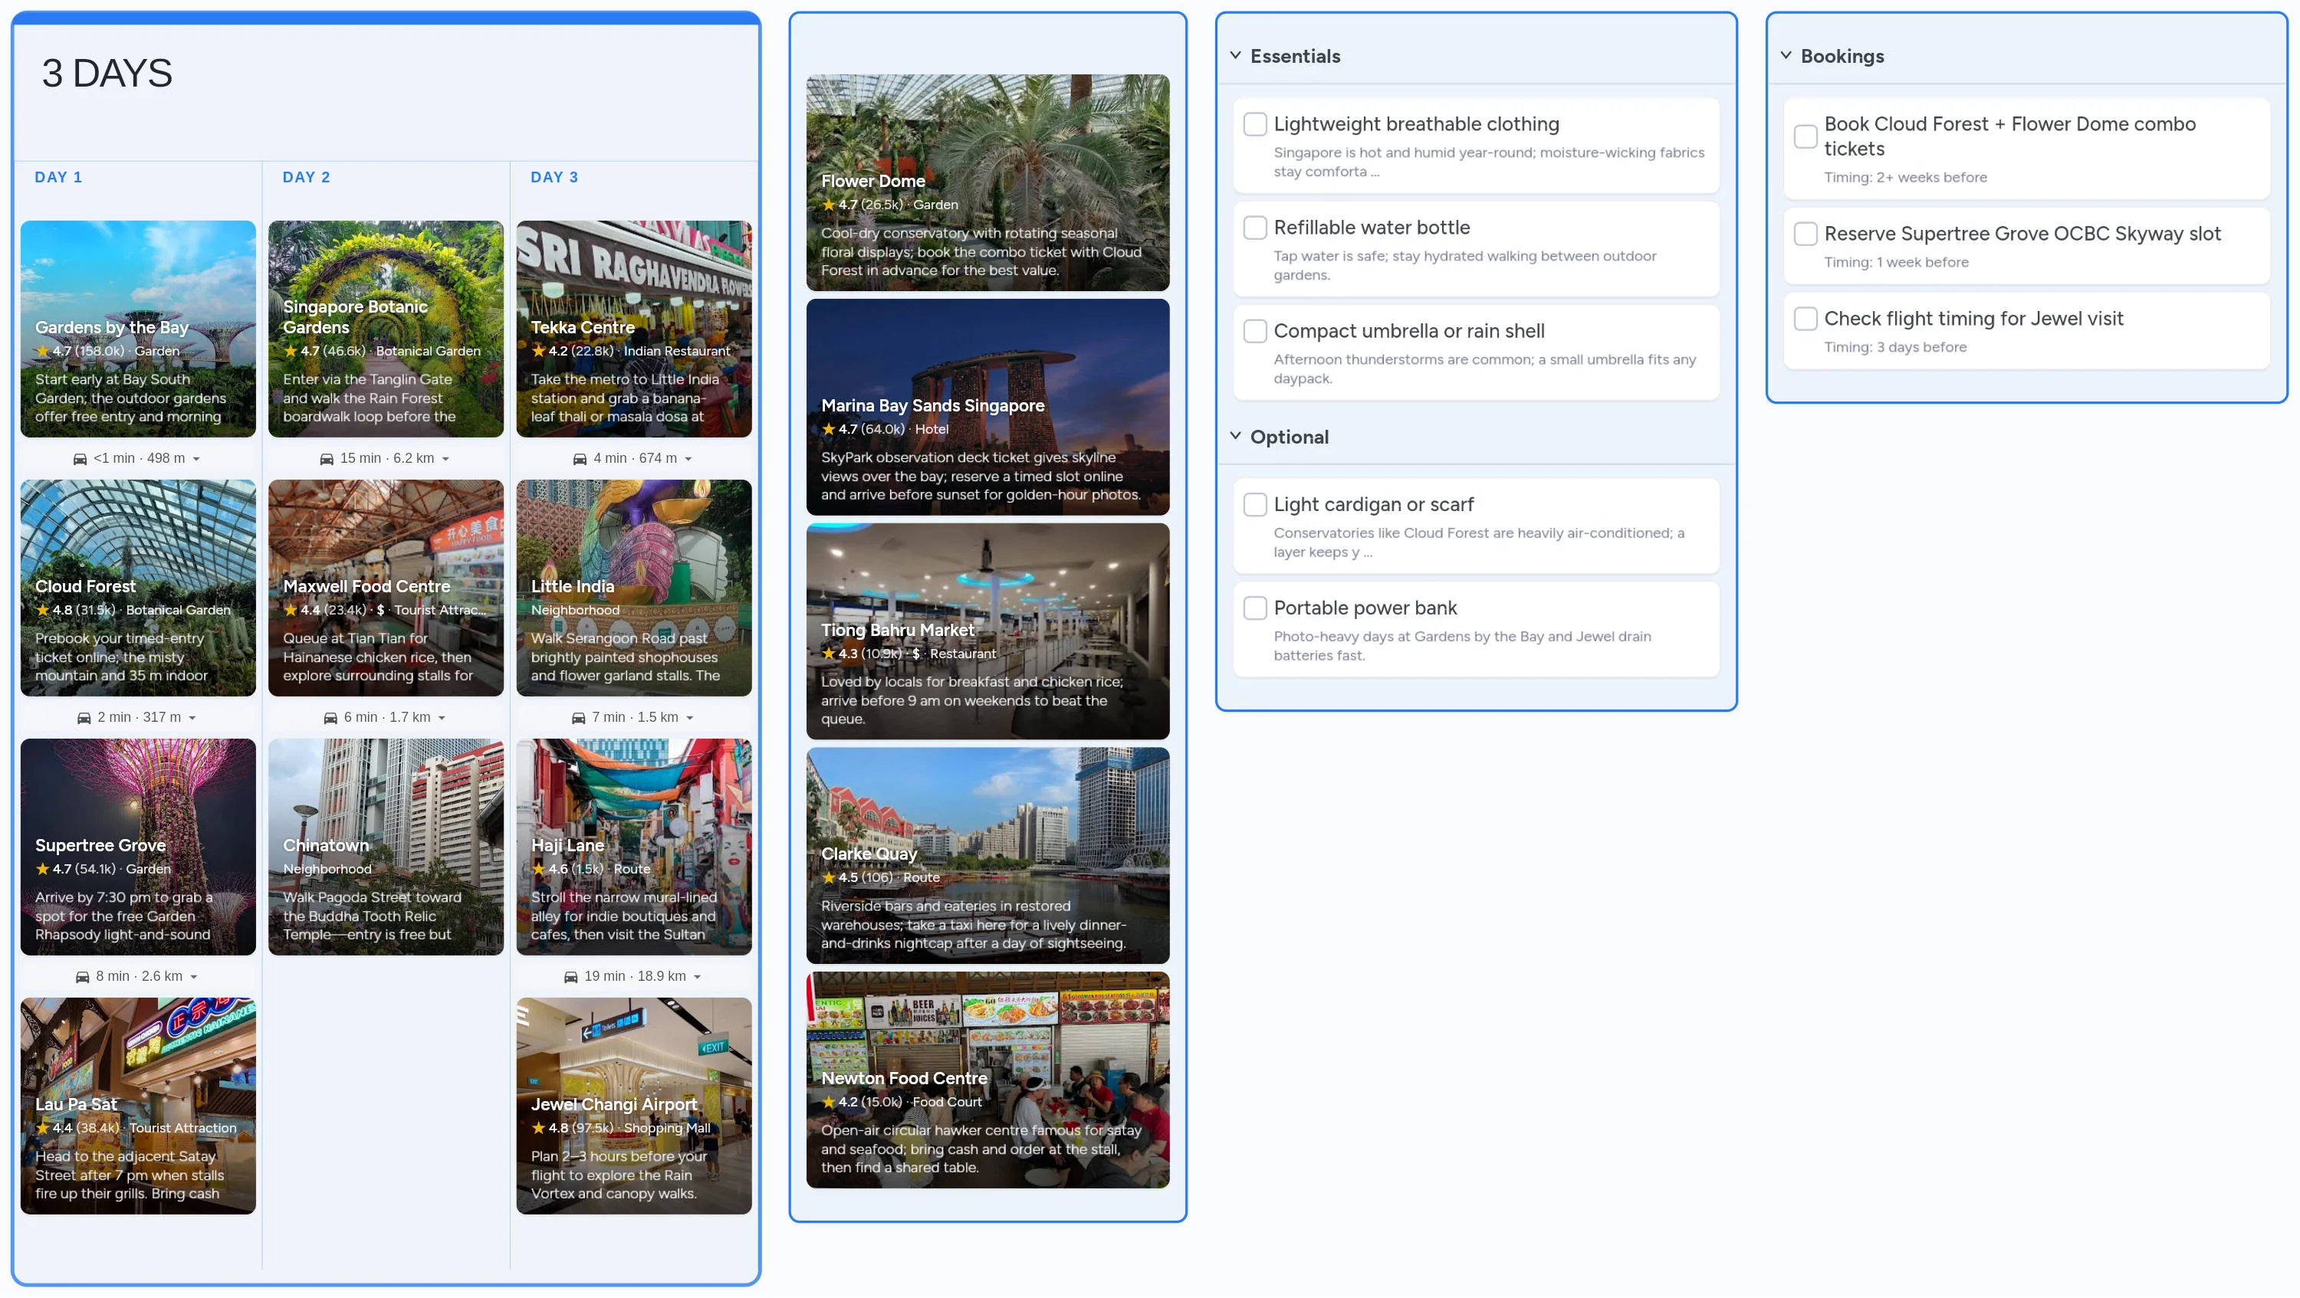Open the Newton Food Centre card
This screenshot has width=2300, height=1298.
[x=987, y=1080]
